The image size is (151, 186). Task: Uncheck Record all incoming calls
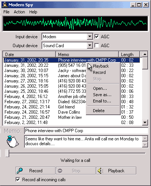[18, 179]
